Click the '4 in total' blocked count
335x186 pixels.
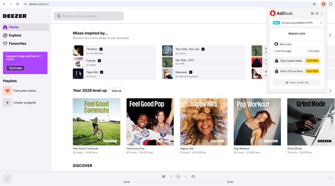pos(313,51)
